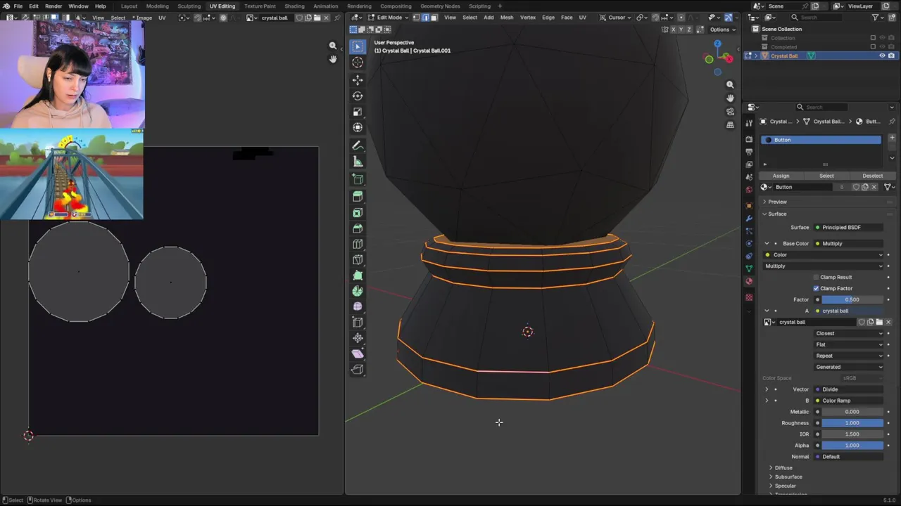The image size is (901, 506).
Task: Uncheck the Clamp Factor checkbox
Action: 817,288
